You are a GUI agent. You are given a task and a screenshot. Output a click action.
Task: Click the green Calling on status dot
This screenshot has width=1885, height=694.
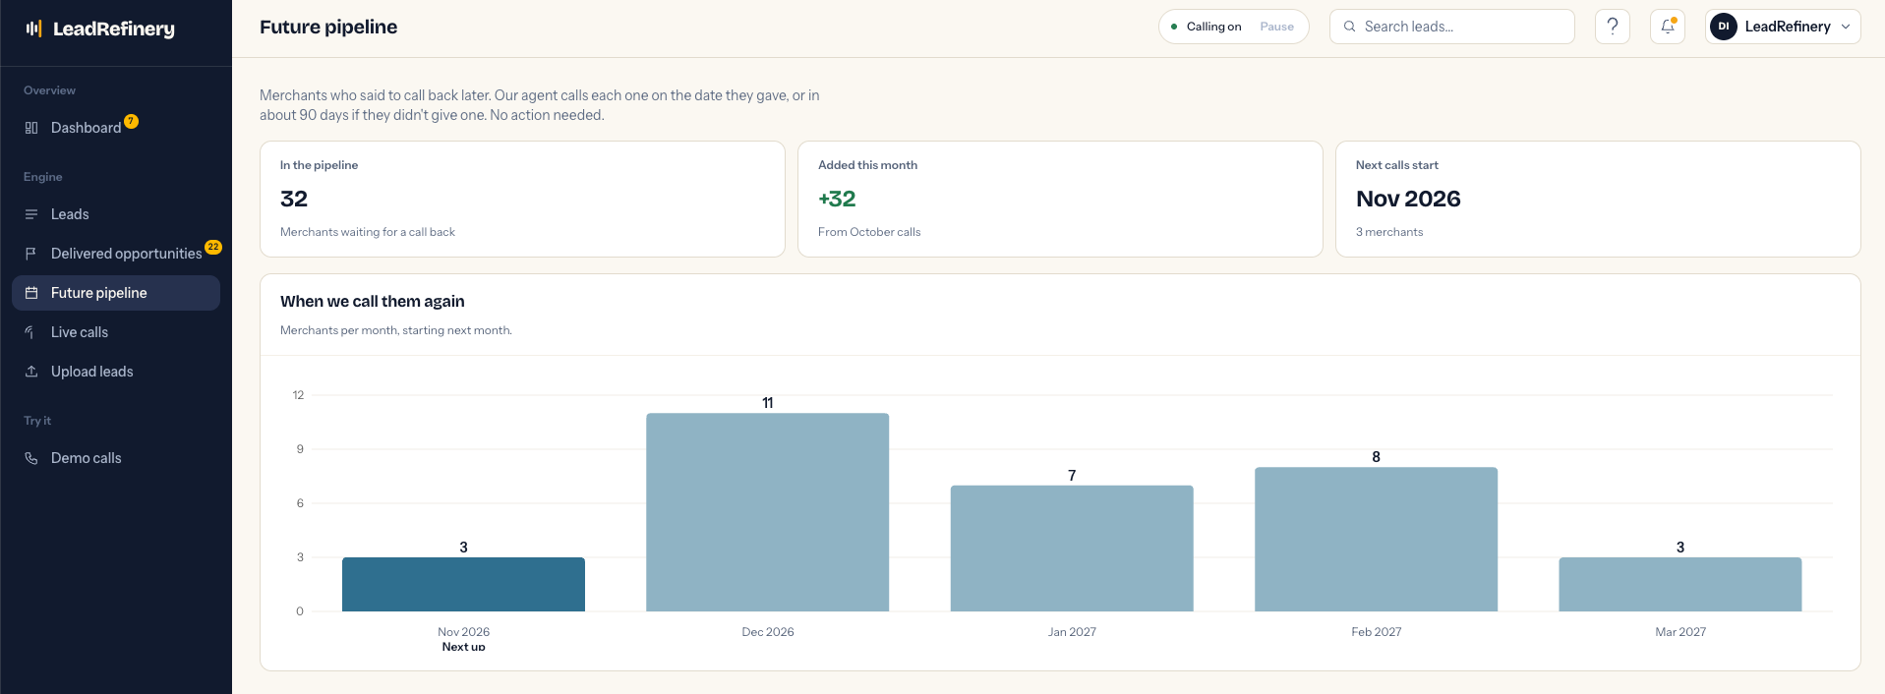pos(1174,27)
